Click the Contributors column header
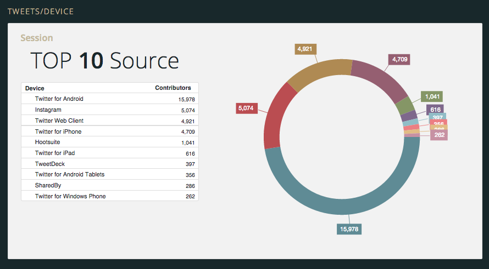This screenshot has width=489, height=269. click(x=173, y=88)
